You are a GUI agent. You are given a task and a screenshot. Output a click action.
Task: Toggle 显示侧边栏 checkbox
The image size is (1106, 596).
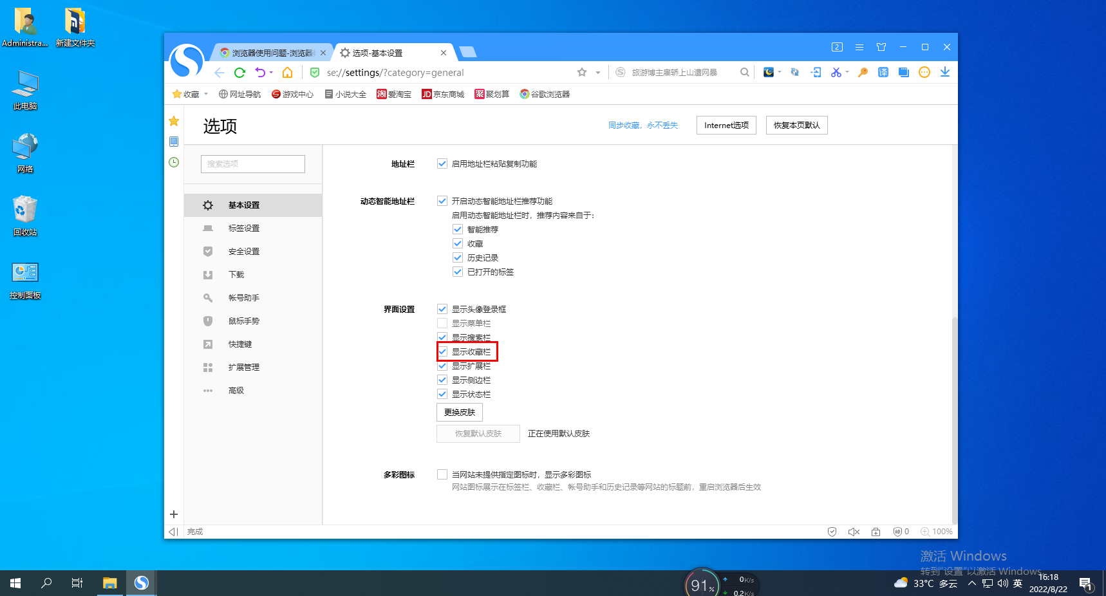coord(442,380)
